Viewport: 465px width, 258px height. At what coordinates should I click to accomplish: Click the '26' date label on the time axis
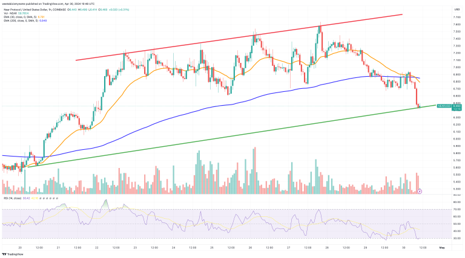250,248
